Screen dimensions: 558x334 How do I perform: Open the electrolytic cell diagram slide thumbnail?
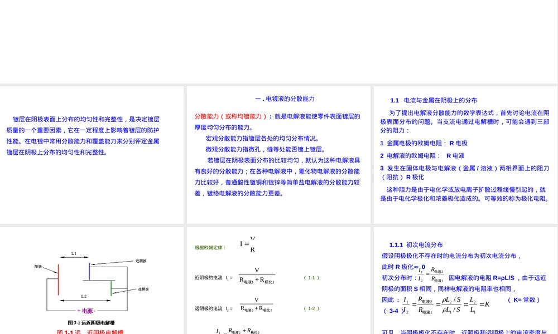pos(92,281)
